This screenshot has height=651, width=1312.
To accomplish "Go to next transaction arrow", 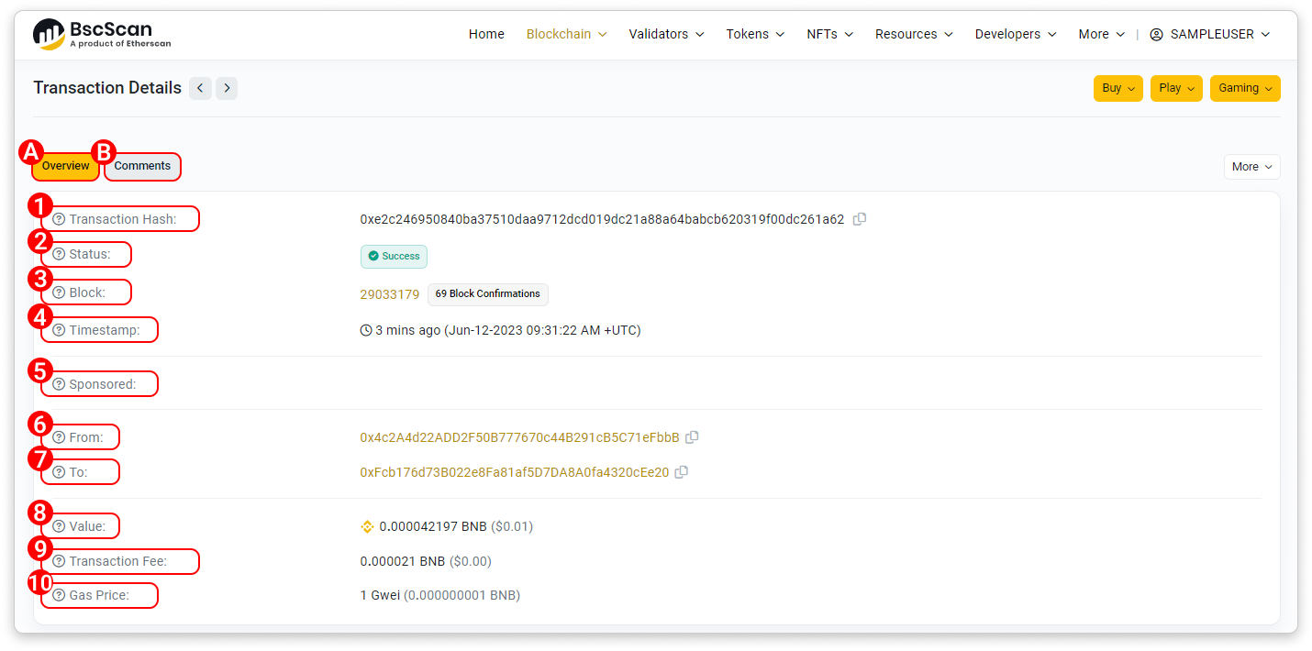I will coord(227,88).
